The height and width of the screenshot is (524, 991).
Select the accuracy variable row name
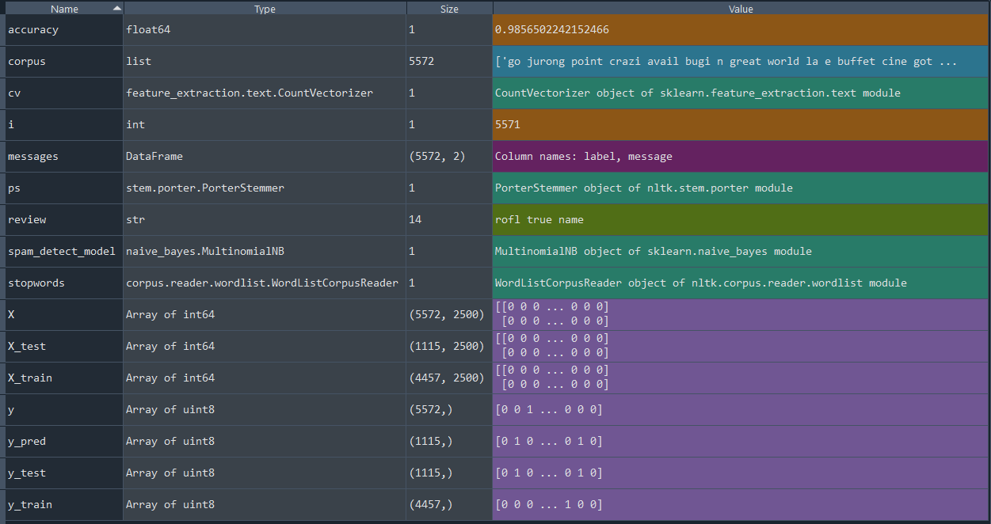[33, 30]
